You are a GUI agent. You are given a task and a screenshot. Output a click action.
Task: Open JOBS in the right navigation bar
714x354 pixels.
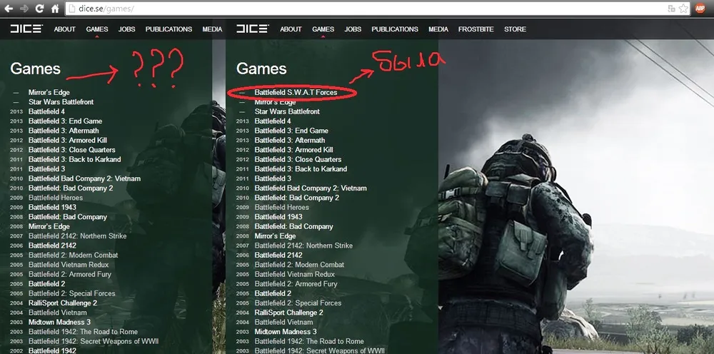353,29
